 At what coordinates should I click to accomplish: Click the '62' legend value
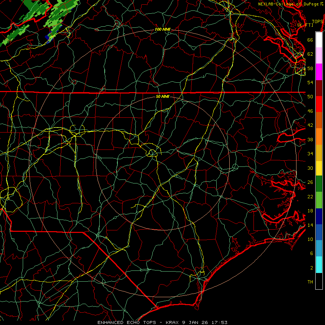pyautogui.click(x=310, y=54)
